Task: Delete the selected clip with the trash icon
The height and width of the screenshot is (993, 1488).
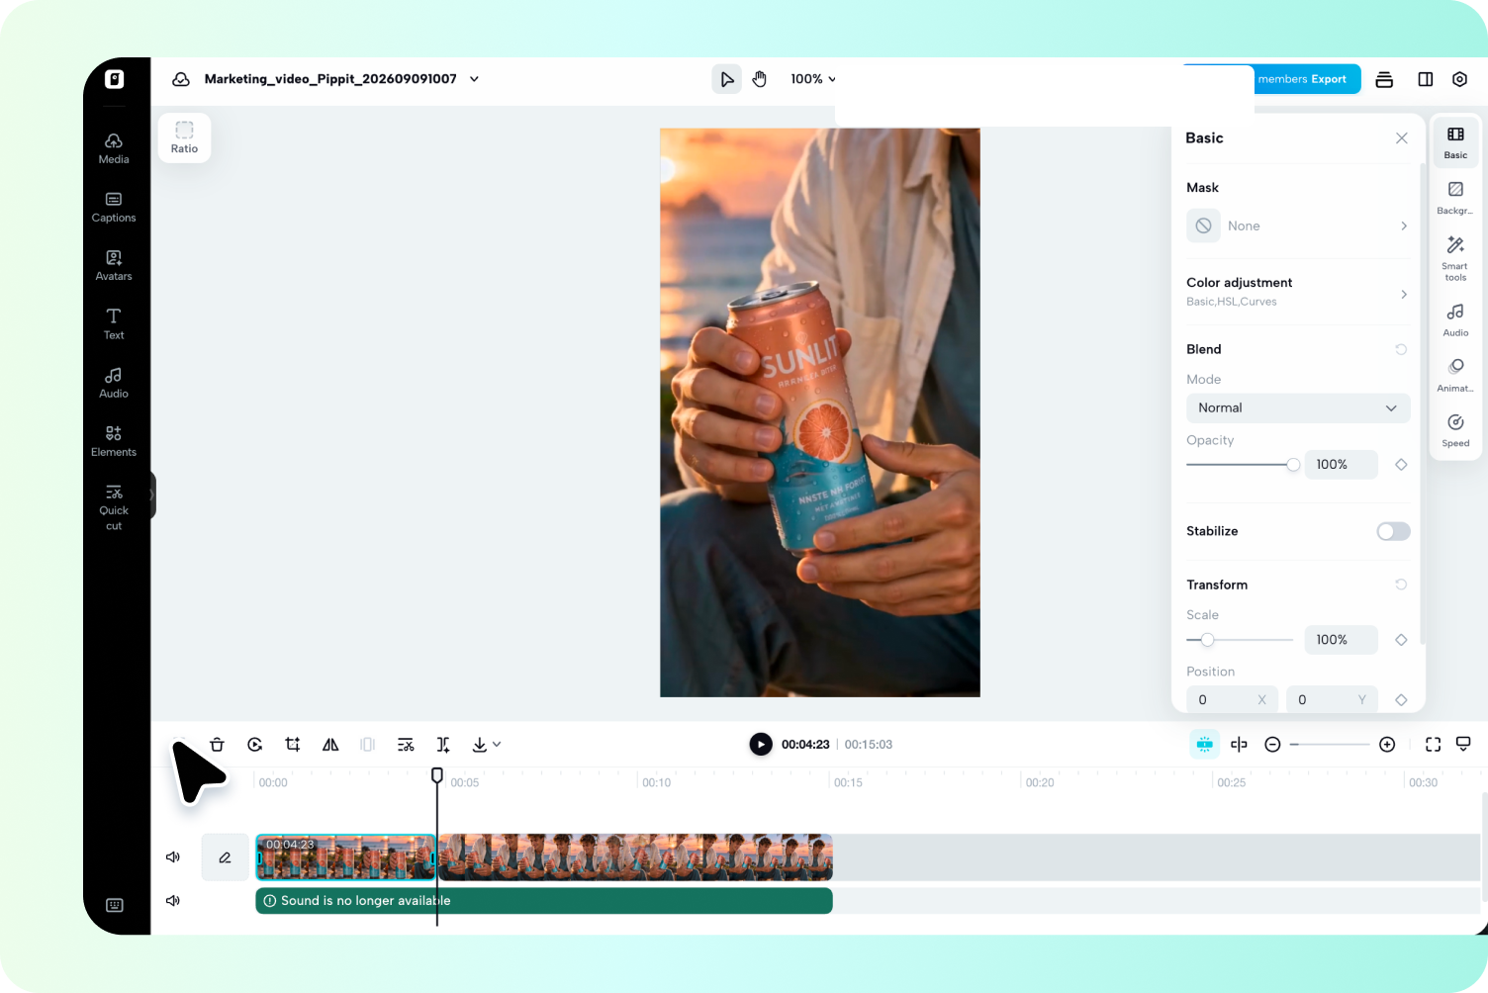Action: point(218,745)
